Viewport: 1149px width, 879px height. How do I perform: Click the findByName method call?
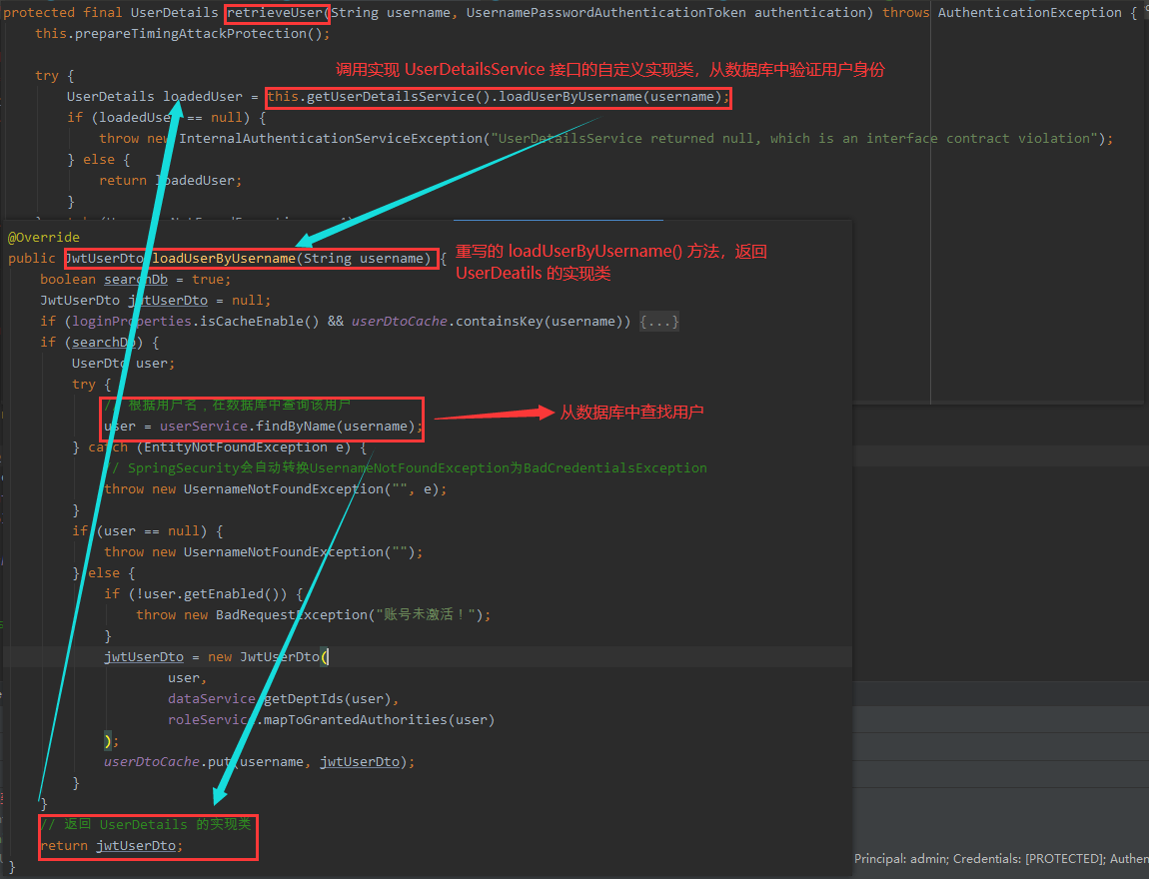(296, 427)
